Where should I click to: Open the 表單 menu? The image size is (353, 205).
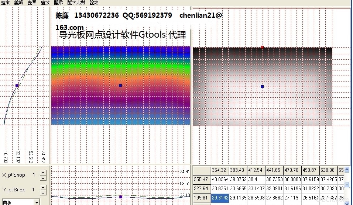pyautogui.click(x=32, y=3)
